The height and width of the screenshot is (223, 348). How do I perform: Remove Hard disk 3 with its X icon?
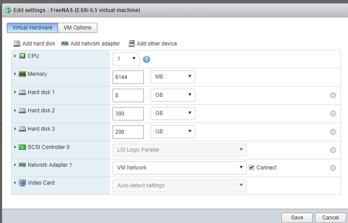tap(333, 132)
